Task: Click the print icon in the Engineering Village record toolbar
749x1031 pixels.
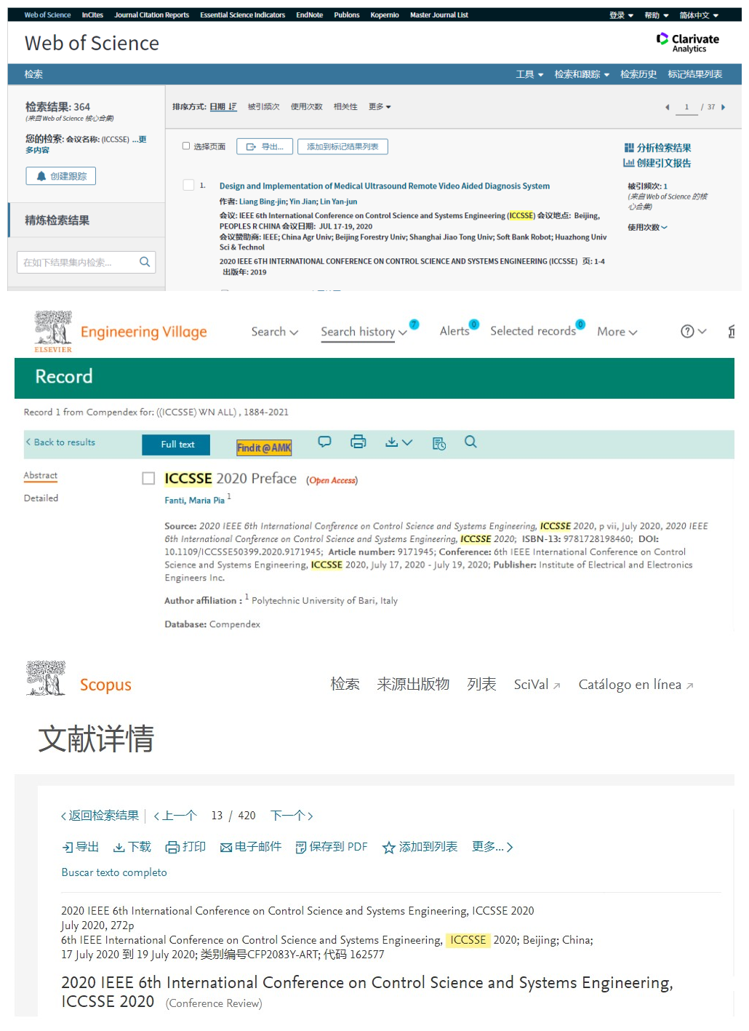Action: point(358,442)
